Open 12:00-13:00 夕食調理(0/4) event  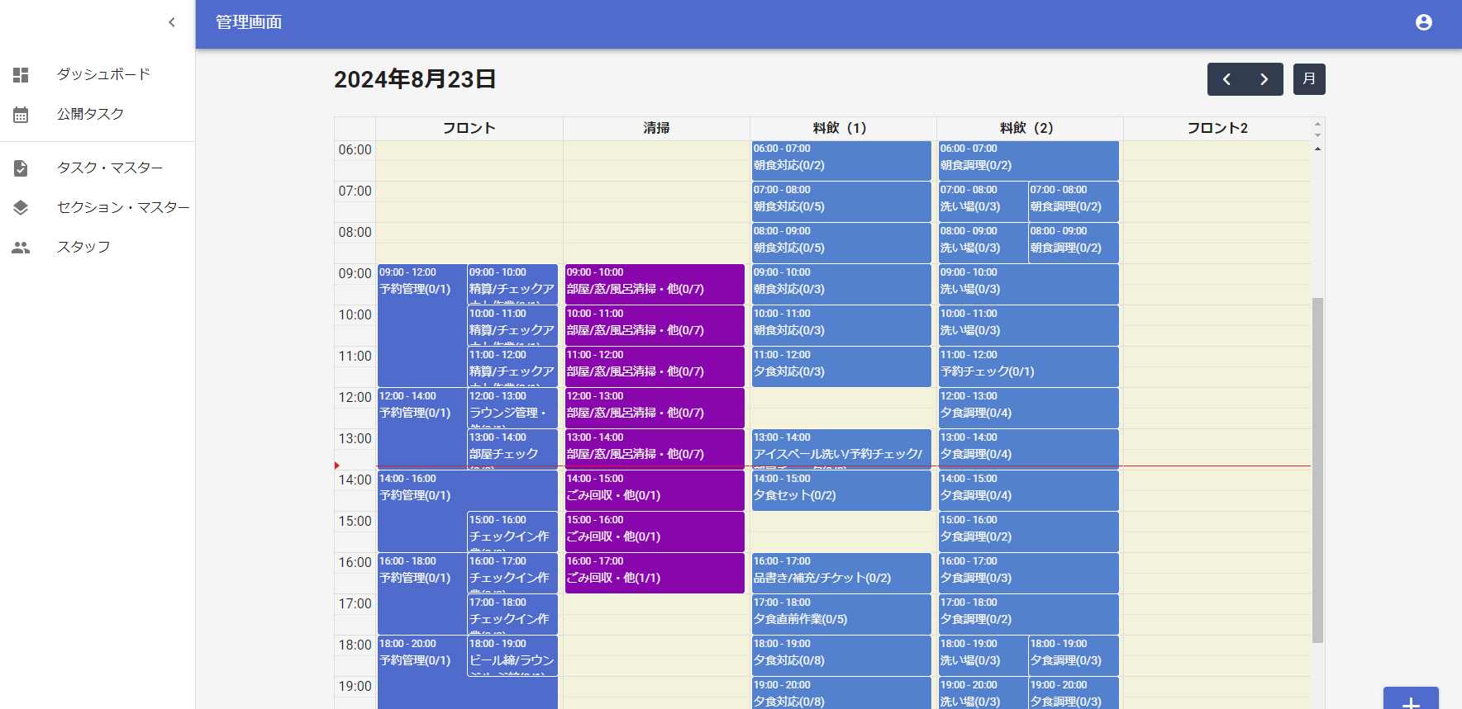(1028, 409)
